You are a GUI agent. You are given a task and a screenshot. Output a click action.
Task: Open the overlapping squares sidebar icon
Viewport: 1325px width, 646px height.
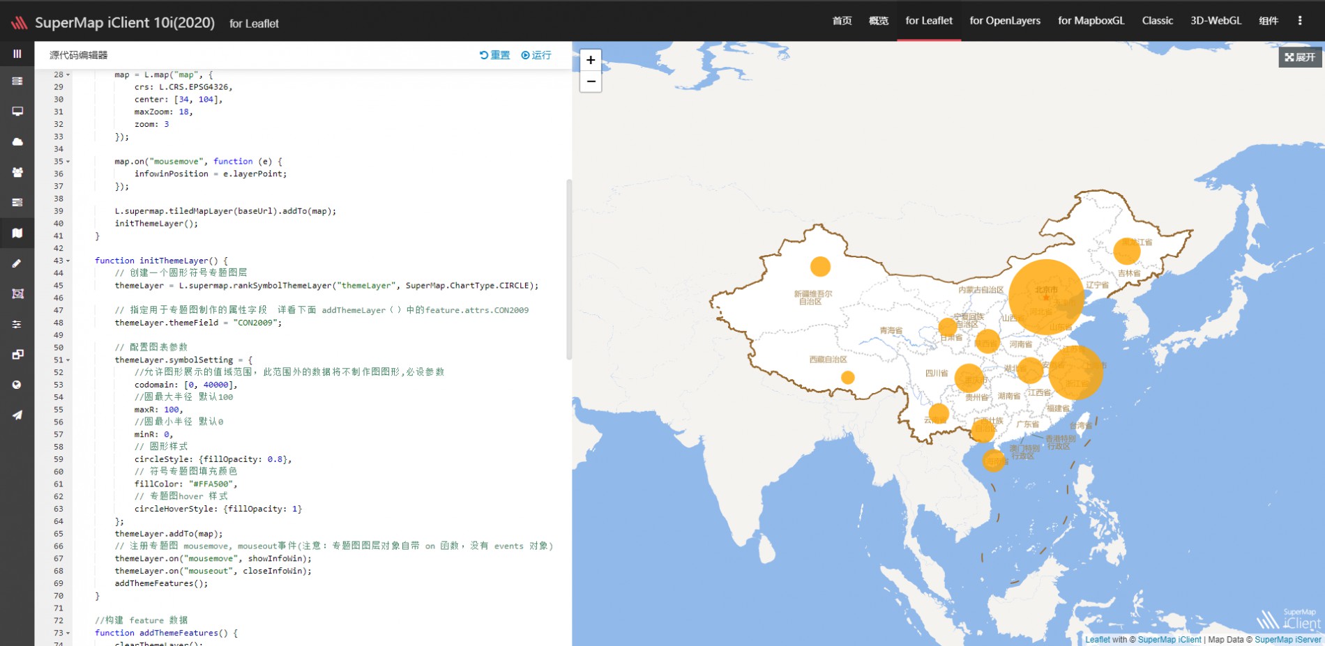coord(17,355)
